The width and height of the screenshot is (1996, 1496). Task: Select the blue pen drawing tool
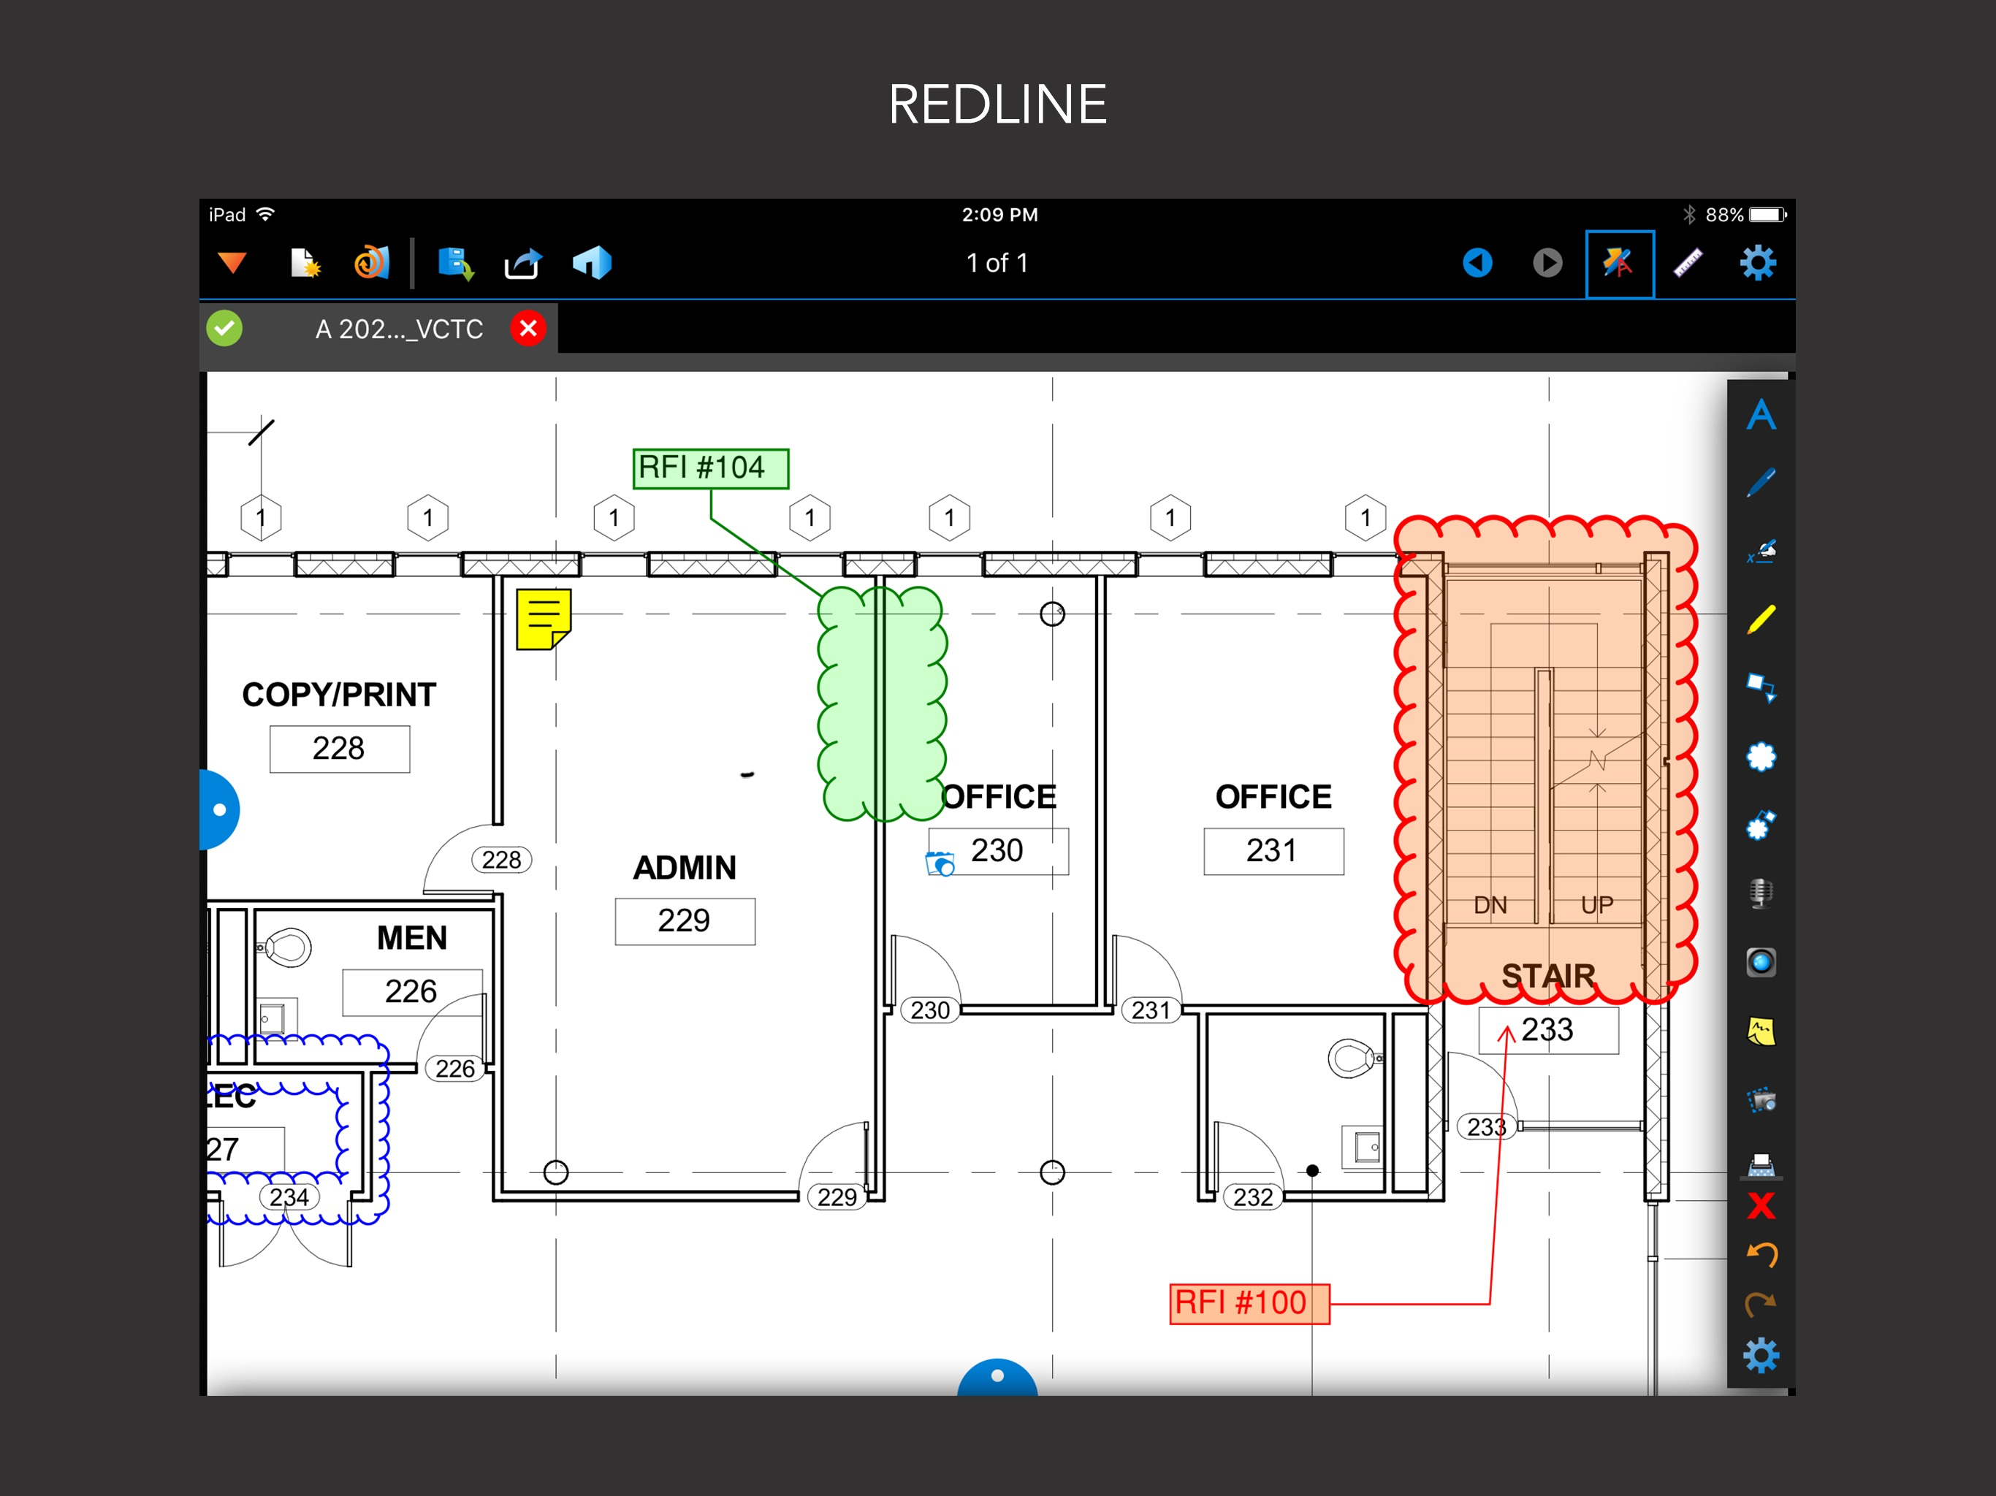(1761, 483)
